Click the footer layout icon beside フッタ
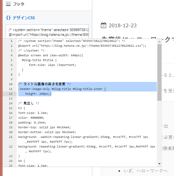 point(8,4)
